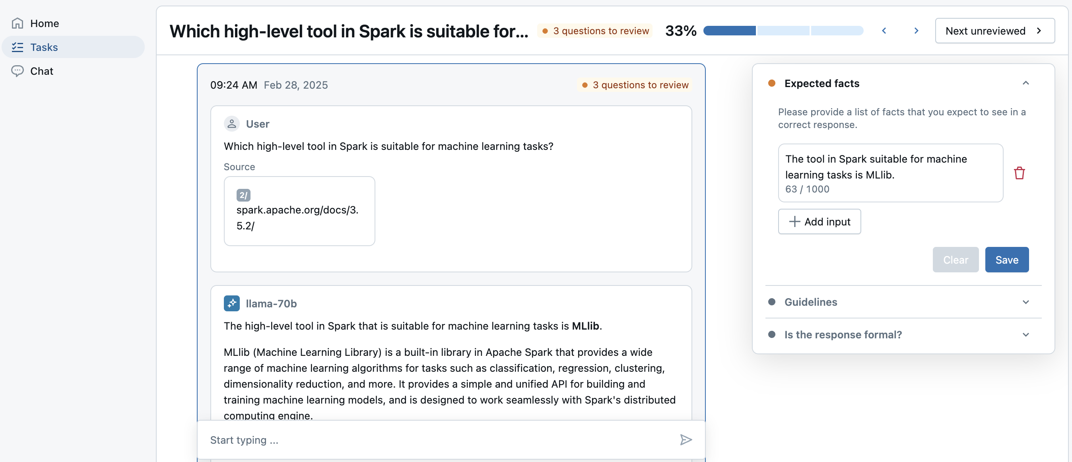The image size is (1072, 462).
Task: Click the 63 / 1000 character counter
Action: (807, 189)
